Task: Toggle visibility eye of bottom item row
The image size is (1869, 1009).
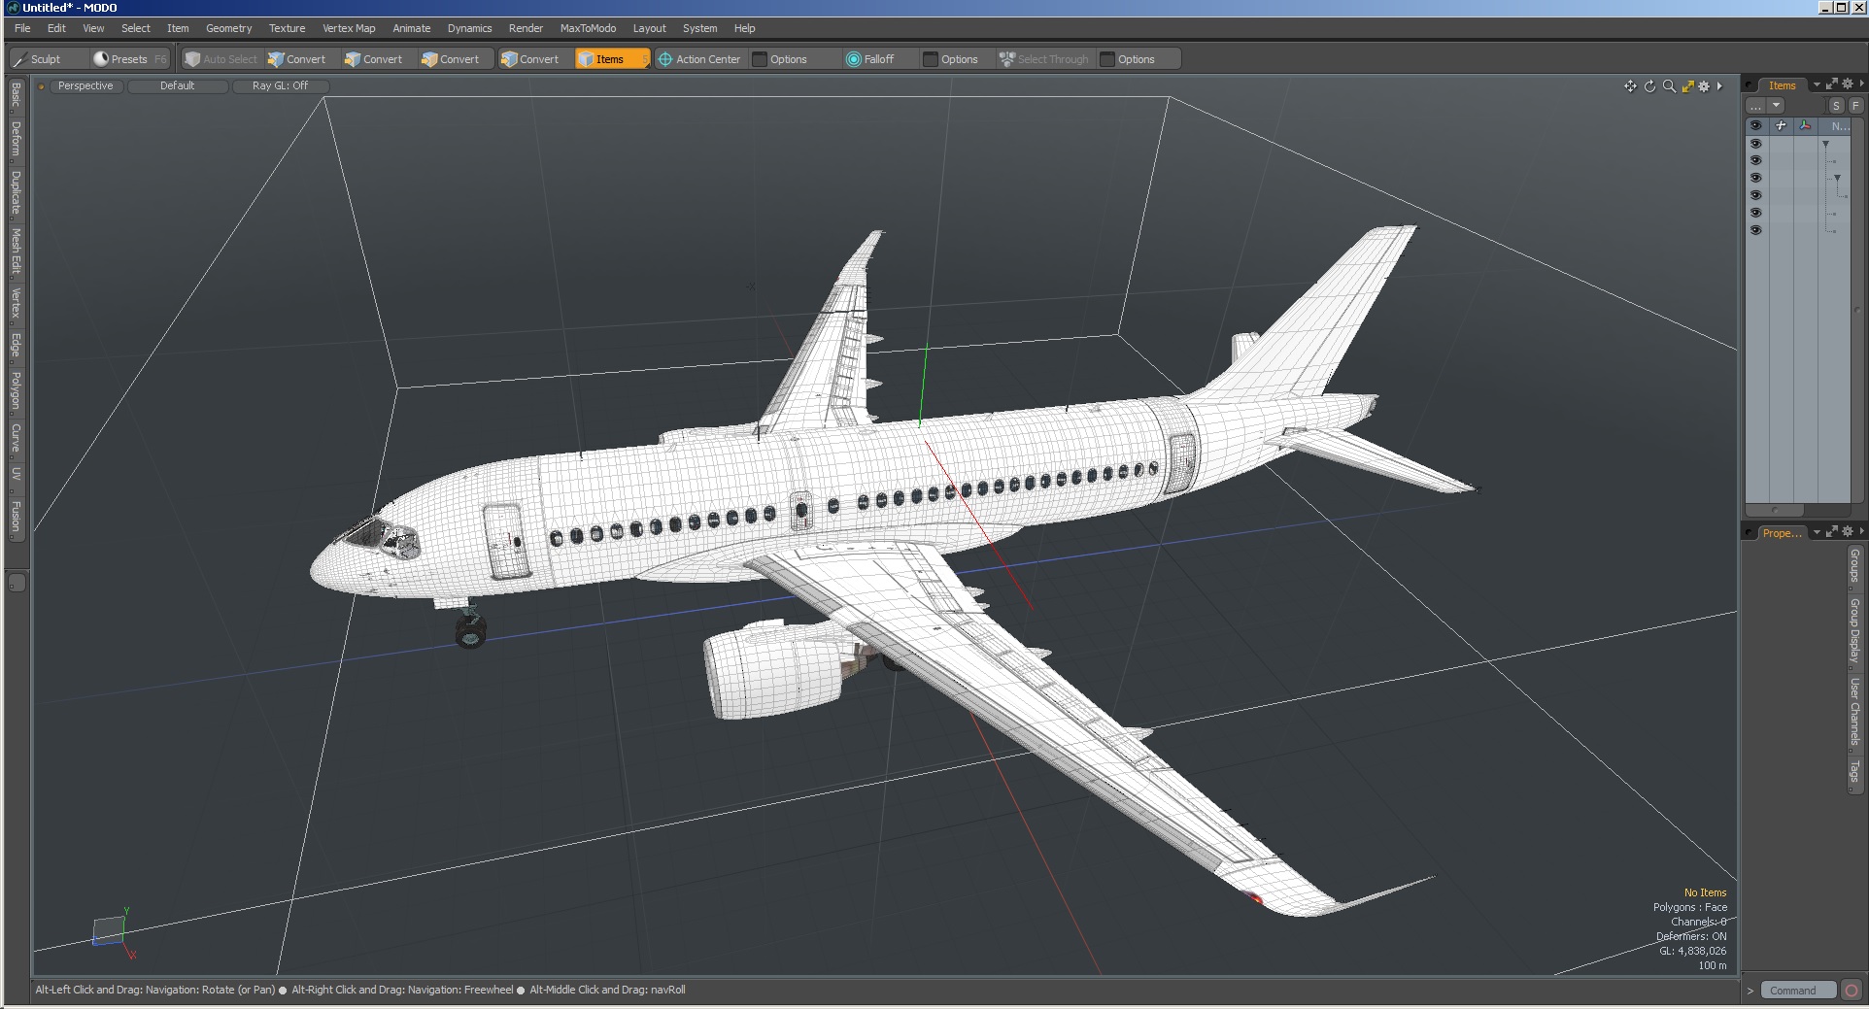Action: pos(1755,231)
